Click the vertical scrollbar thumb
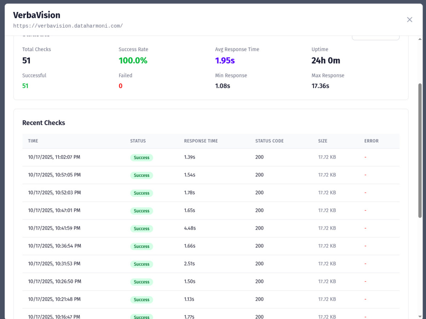Viewport: 426px width, 319px height. coord(420,151)
